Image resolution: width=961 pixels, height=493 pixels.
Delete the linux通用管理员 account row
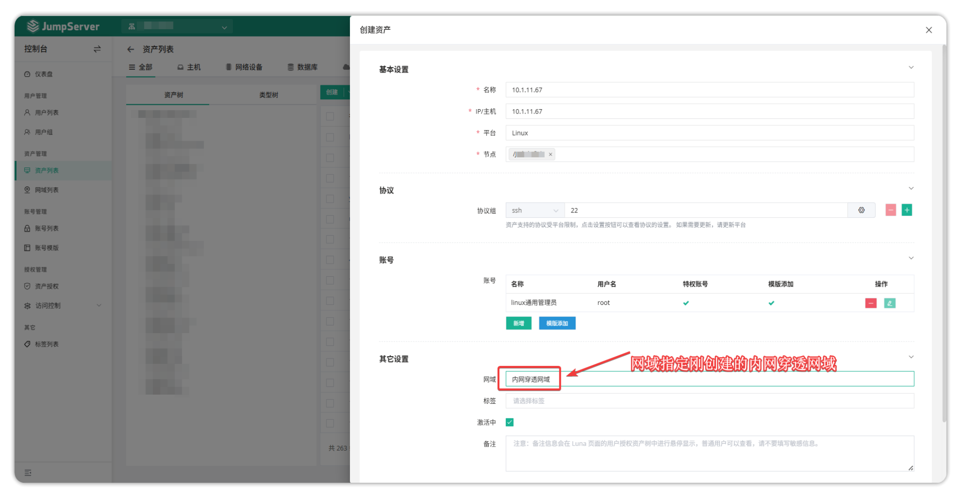[870, 303]
